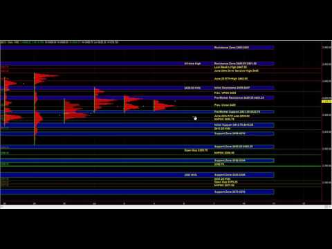Click the Initial Support zone label

pos(234,124)
